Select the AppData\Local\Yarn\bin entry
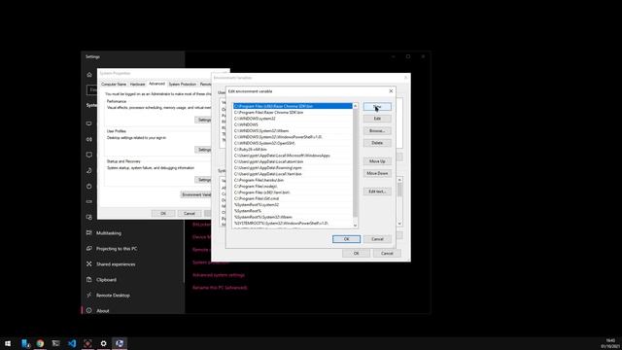The height and width of the screenshot is (350, 622). tap(293, 174)
